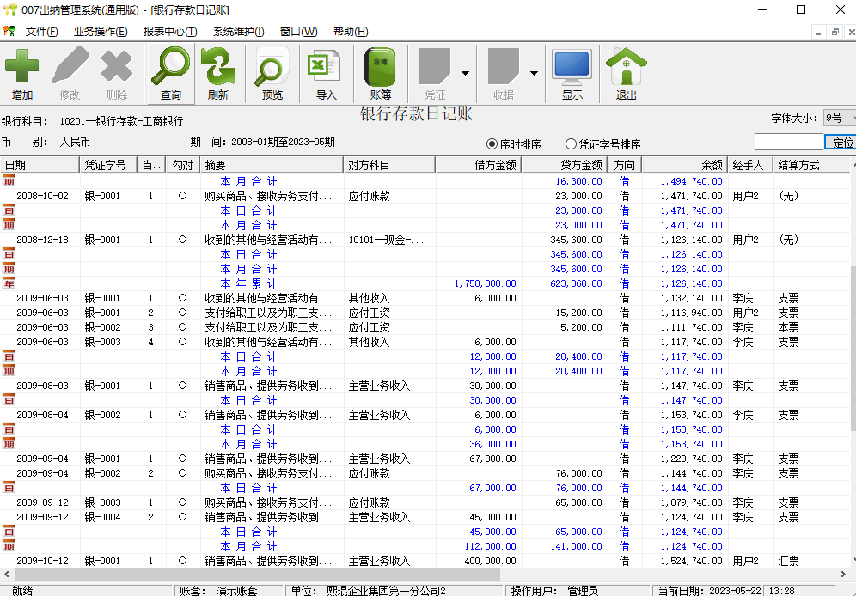Click the month marker icon before 16,300.00 subtotal
This screenshot has height=596, width=856.
tap(9, 181)
